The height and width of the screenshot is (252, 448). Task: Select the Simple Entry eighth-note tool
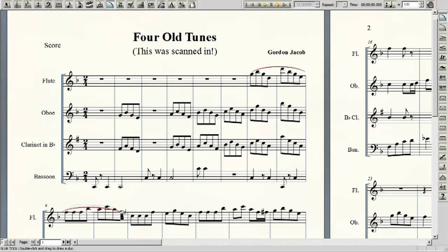pyautogui.click(x=69, y=5)
